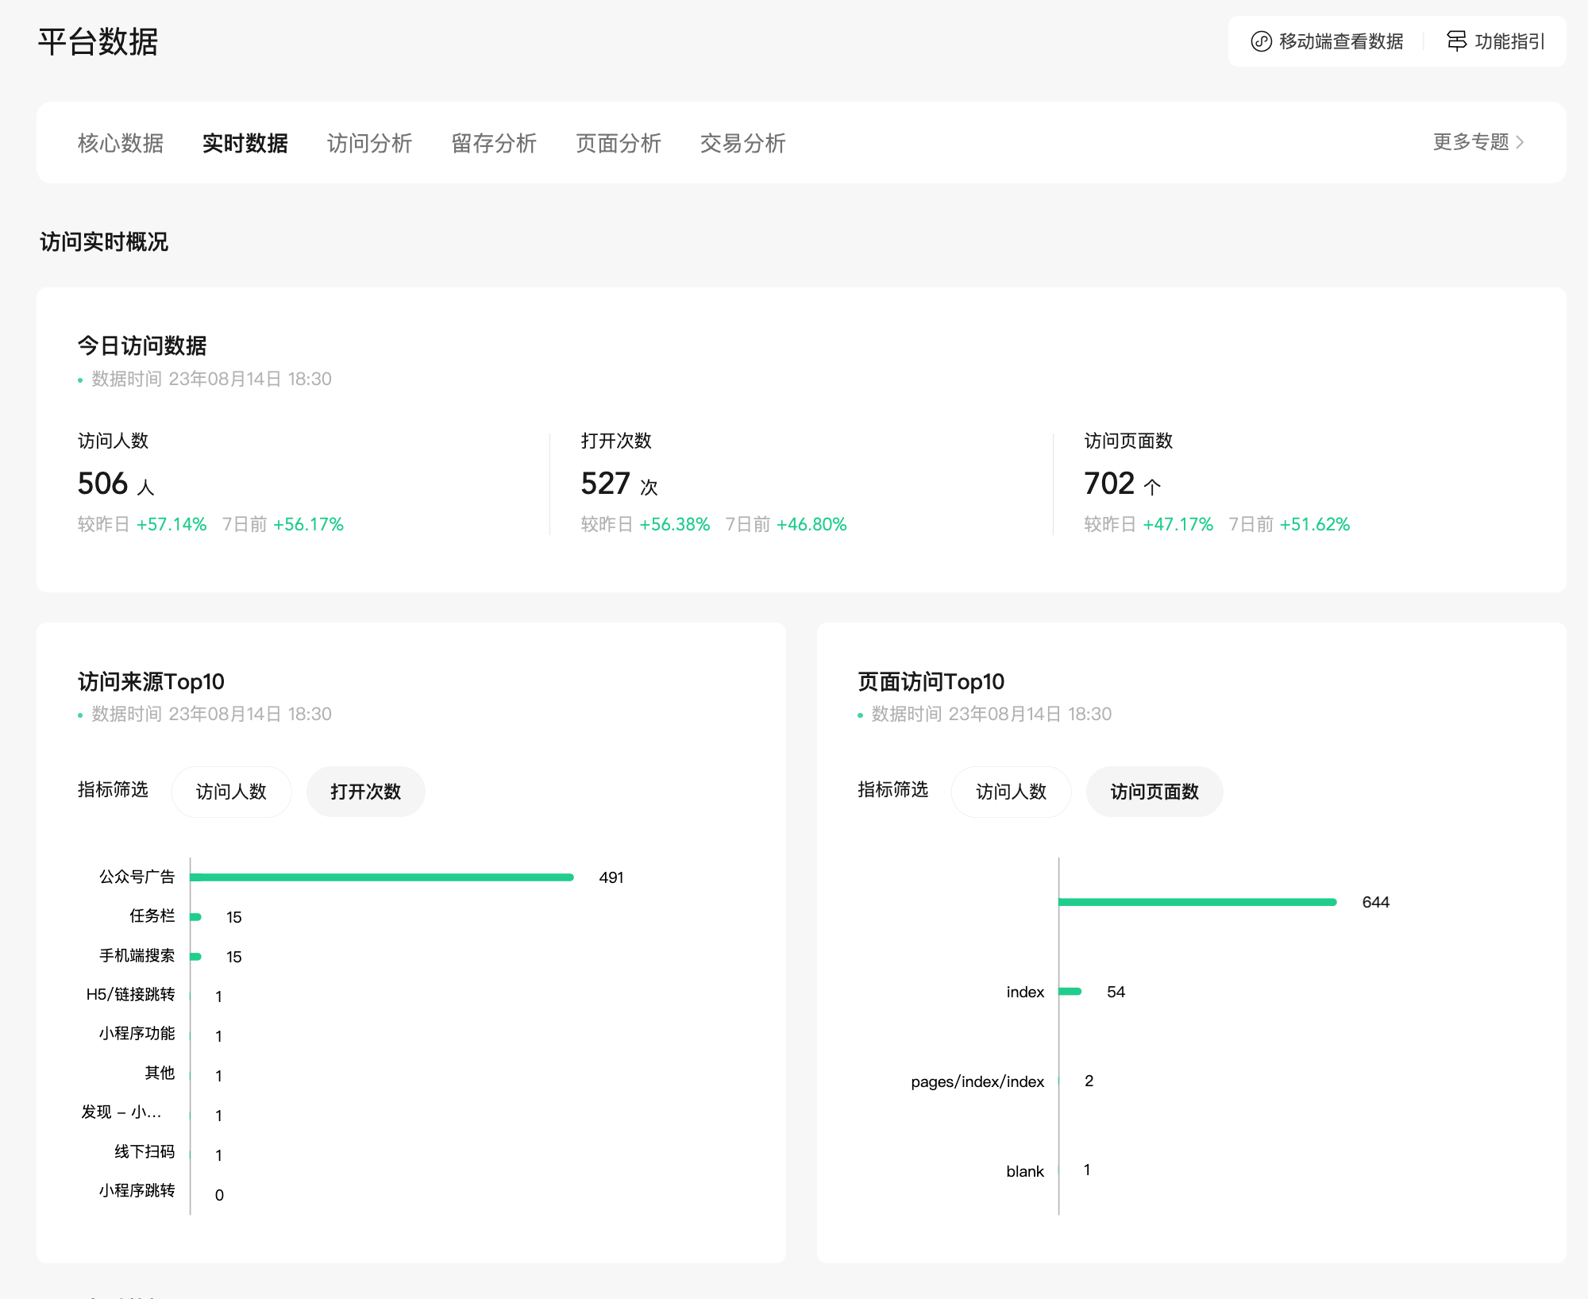Image resolution: width=1588 pixels, height=1299 pixels.
Task: Filter visit sources by 打开次数
Action: point(365,792)
